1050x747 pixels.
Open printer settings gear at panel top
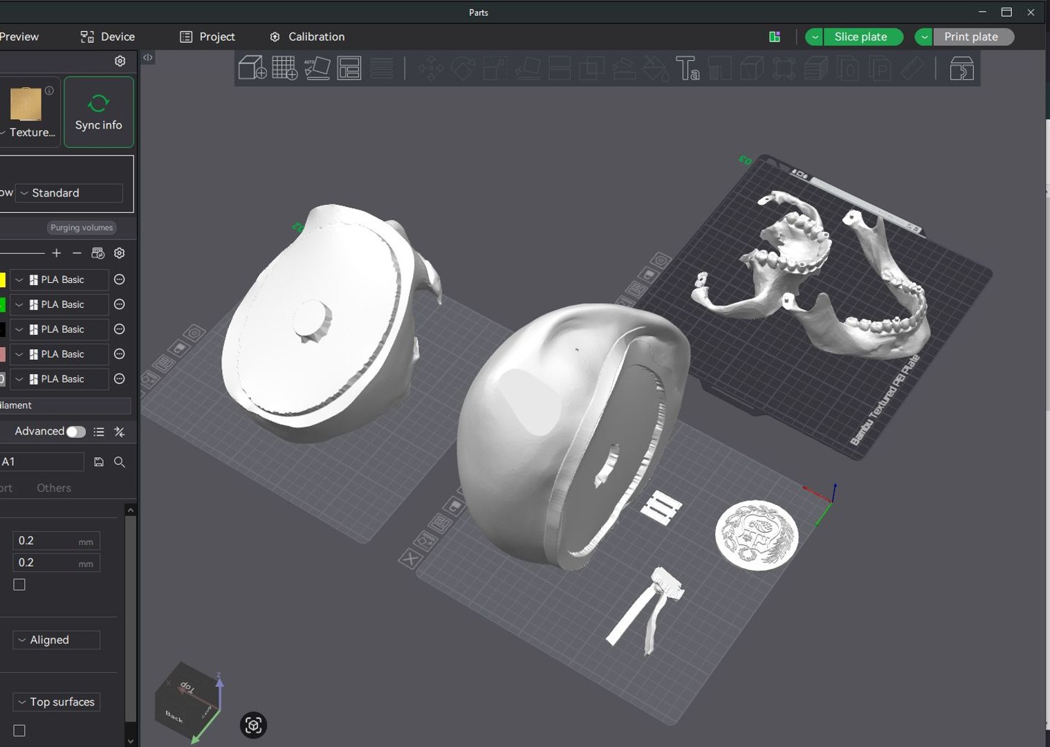(x=120, y=61)
